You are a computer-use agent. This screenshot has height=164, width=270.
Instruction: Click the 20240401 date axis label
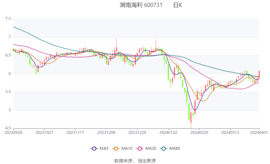[259, 132]
